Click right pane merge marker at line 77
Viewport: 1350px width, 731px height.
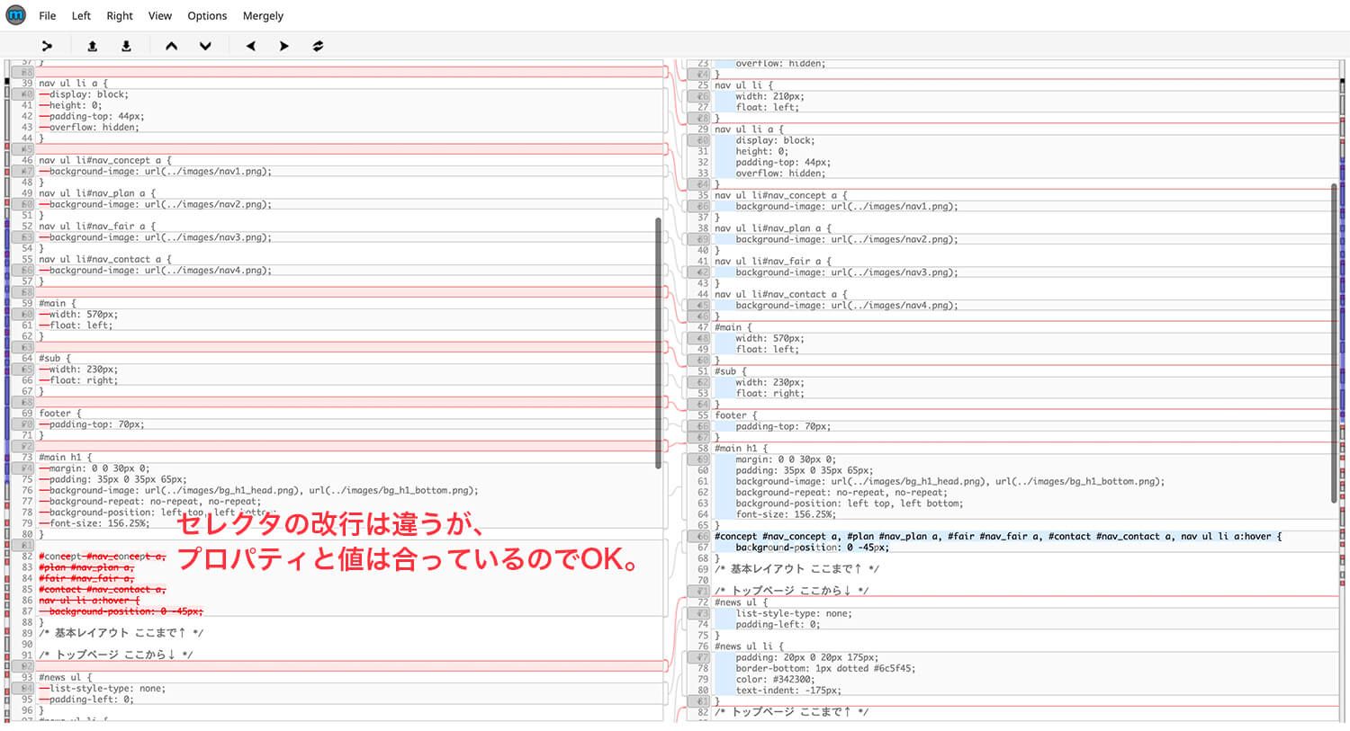coord(699,657)
